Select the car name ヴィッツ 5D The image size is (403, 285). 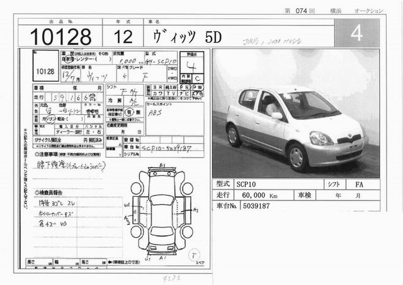(188, 37)
